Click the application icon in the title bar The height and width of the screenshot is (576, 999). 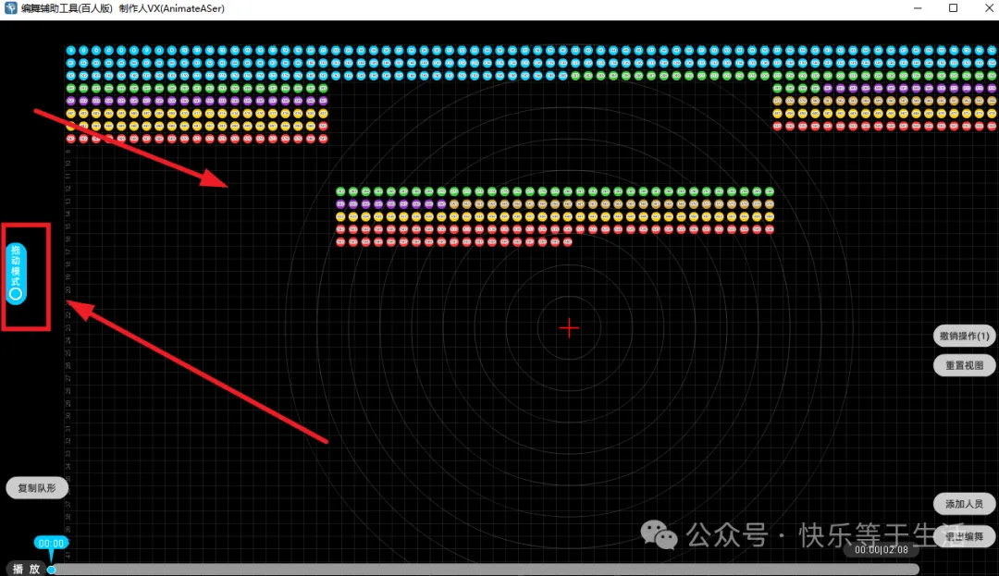(10, 8)
